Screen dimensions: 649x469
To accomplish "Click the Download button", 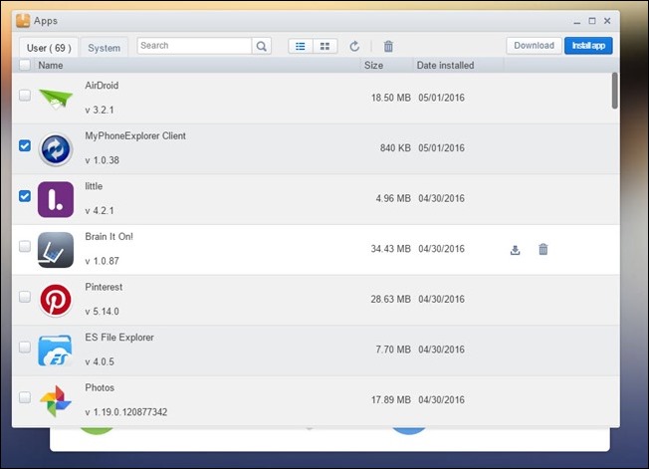I will point(534,46).
